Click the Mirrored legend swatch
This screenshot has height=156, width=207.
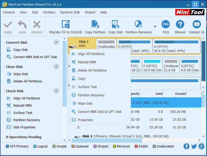click(115, 146)
